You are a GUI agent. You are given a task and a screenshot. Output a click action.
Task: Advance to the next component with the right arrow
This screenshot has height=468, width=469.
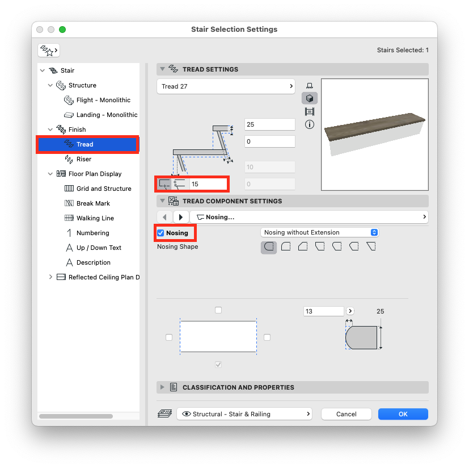[180, 216]
